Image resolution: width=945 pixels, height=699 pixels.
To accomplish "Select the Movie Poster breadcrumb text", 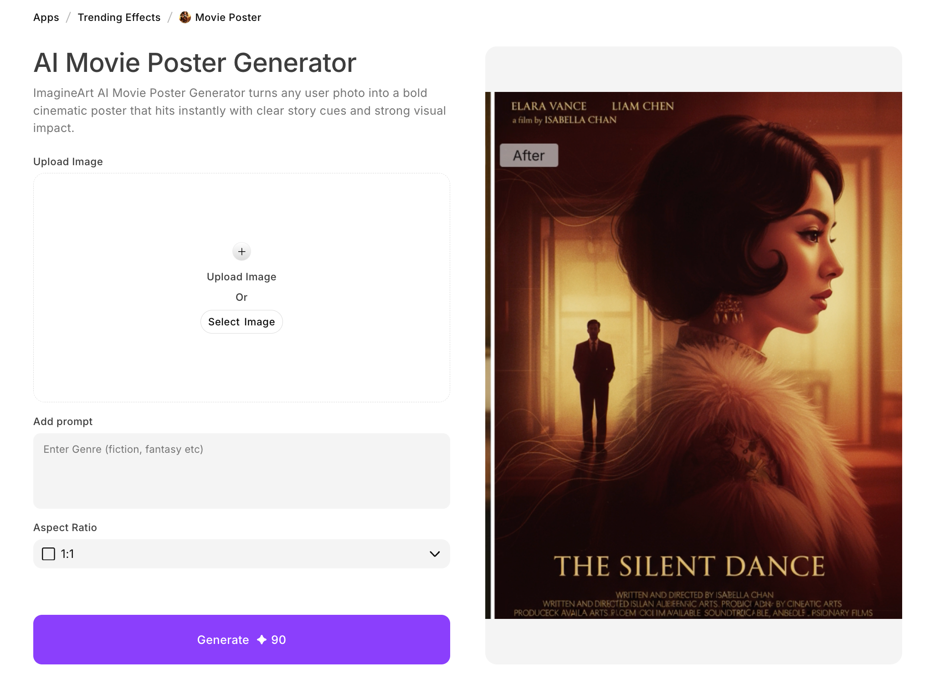I will coord(228,17).
